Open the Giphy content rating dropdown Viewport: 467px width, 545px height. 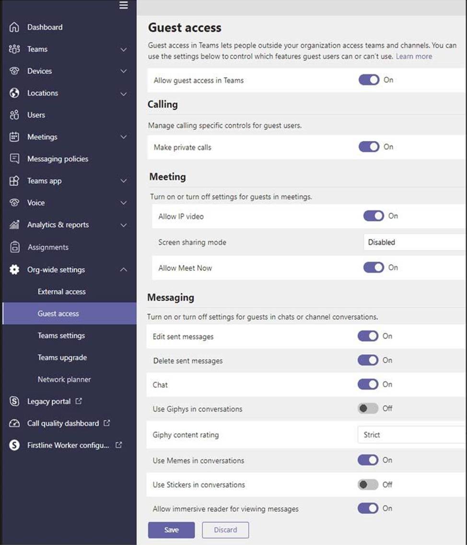(x=411, y=435)
